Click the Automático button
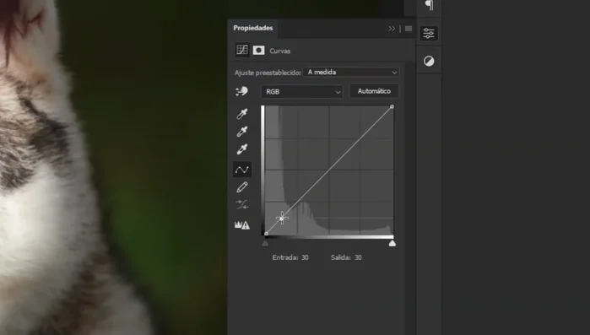The image size is (590, 335). click(x=374, y=91)
